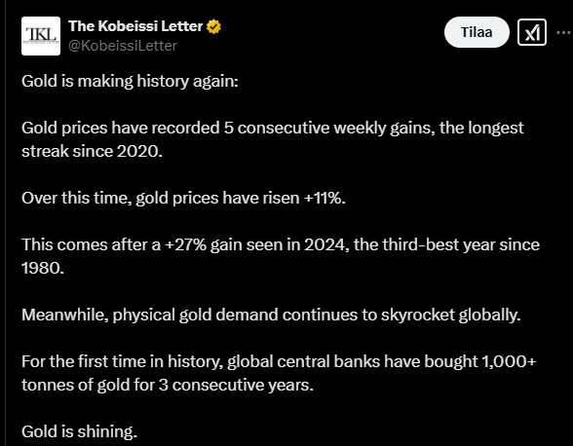Click the "For the first time in history" line
This screenshot has height=446, width=573.
coord(279,361)
